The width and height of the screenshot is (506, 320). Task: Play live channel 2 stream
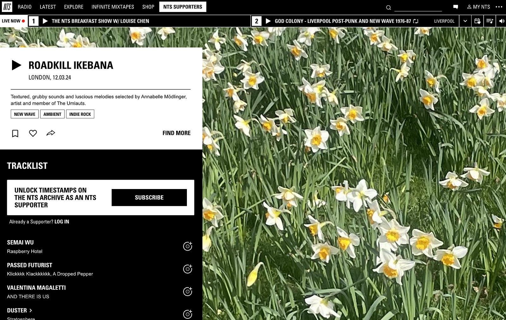click(268, 21)
